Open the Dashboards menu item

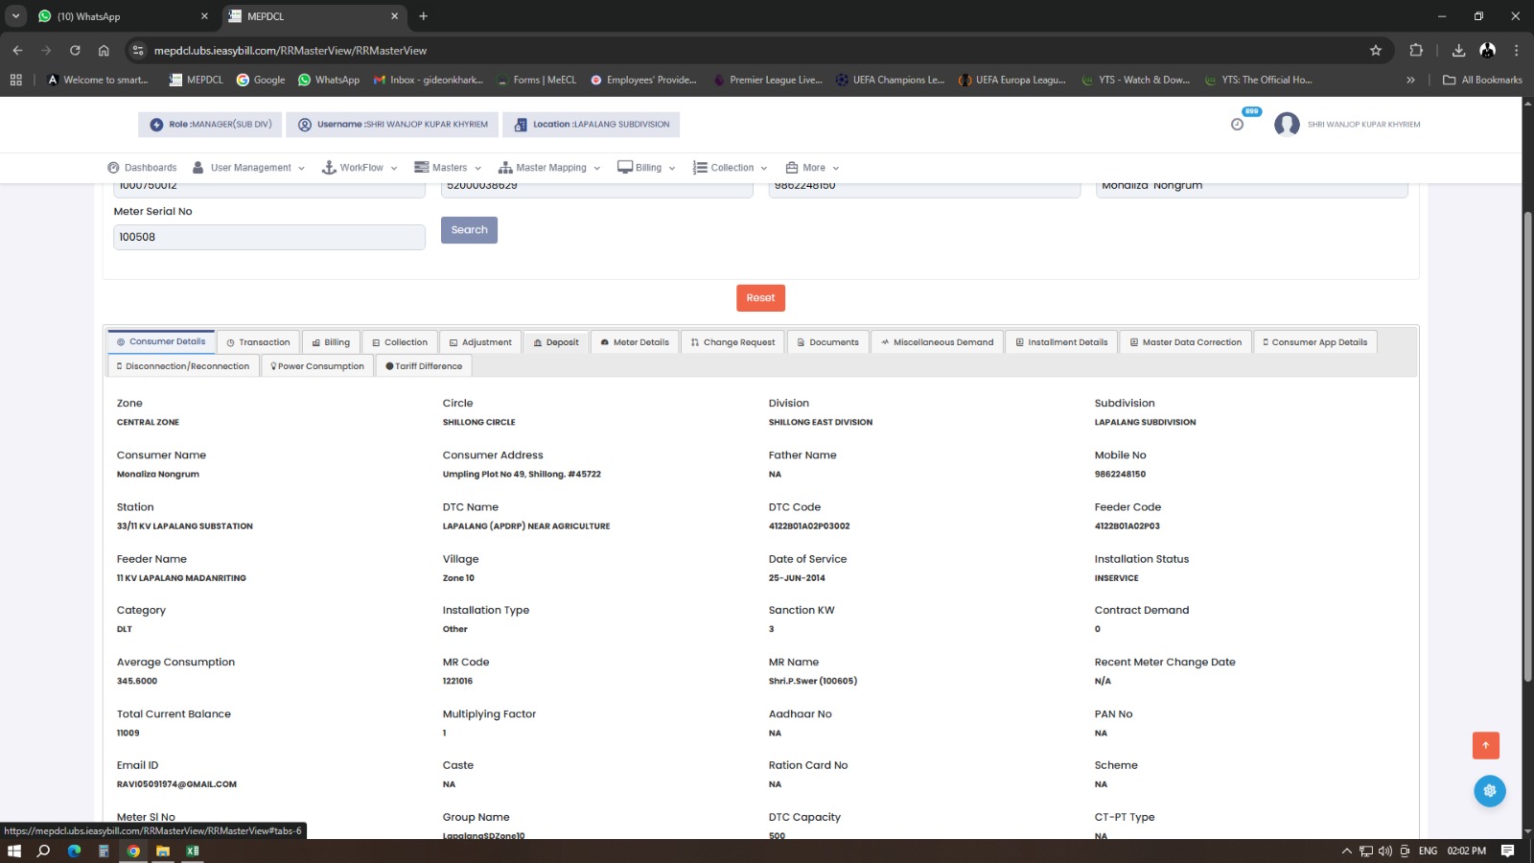[x=142, y=168]
